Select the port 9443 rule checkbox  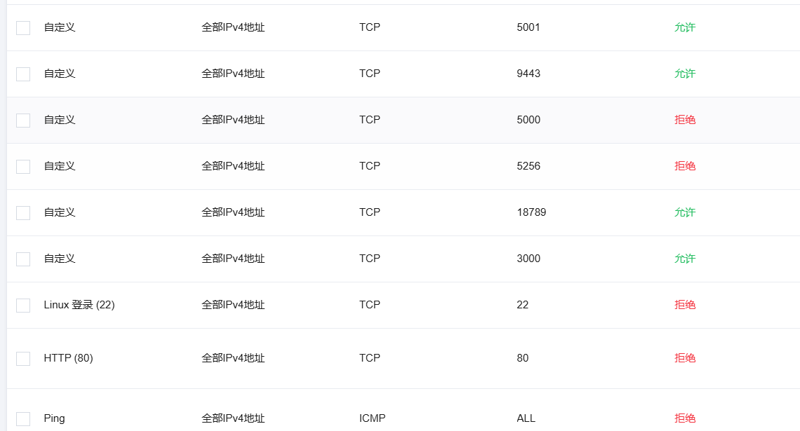point(23,74)
